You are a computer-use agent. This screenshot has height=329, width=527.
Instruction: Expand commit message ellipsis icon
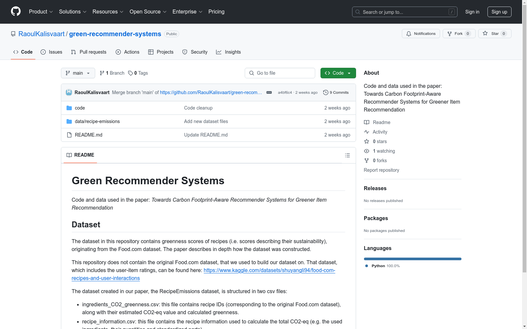click(x=269, y=92)
